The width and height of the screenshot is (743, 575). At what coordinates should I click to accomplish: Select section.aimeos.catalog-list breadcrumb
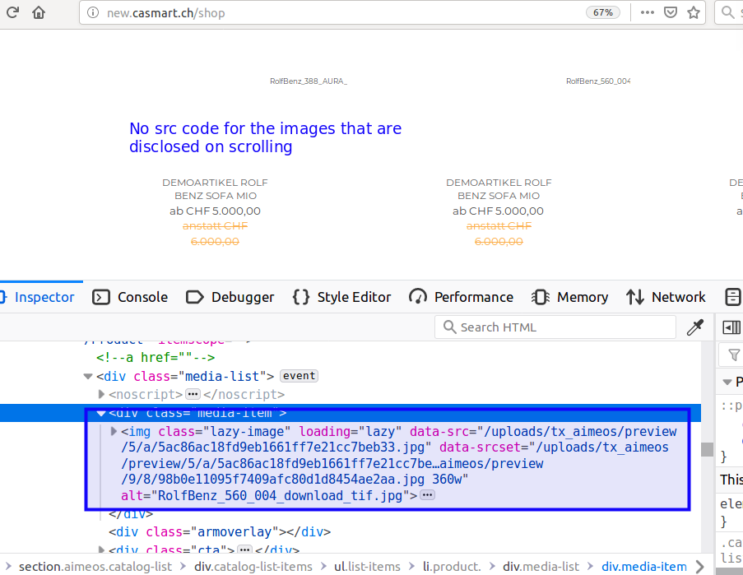pyautogui.click(x=95, y=567)
